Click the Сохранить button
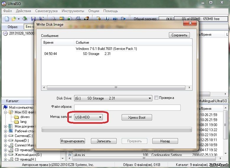Viewport: 230px width, 168px height. tap(179, 35)
